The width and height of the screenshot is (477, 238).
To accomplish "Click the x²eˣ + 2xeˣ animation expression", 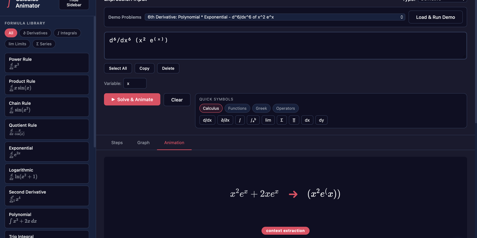I will (254, 194).
